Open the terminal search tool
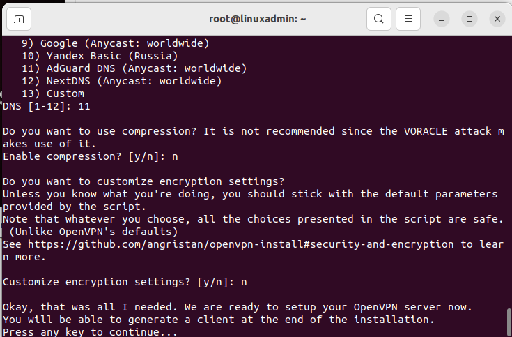Image resolution: width=512 pixels, height=337 pixels. tap(379, 19)
